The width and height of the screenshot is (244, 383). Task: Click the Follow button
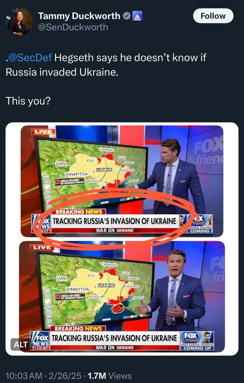click(x=213, y=16)
